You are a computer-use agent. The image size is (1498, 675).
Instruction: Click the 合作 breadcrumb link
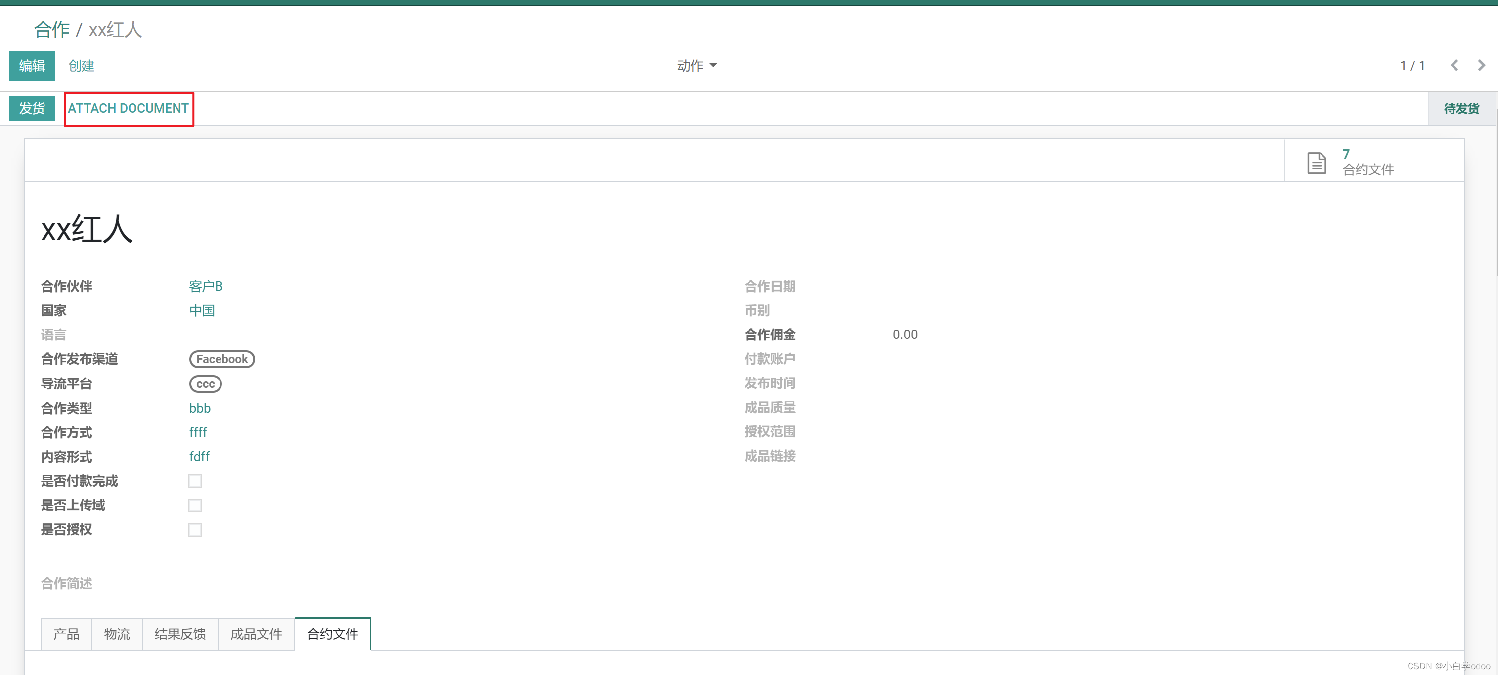click(52, 29)
